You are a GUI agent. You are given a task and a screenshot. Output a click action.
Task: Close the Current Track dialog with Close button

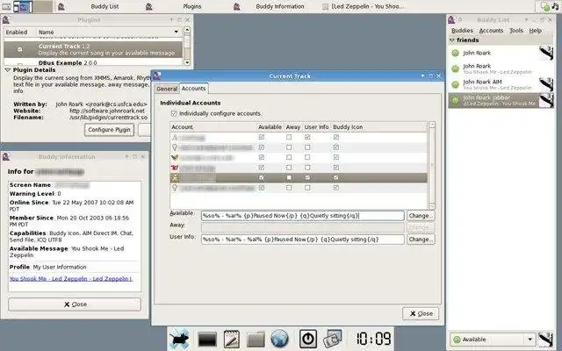click(421, 313)
